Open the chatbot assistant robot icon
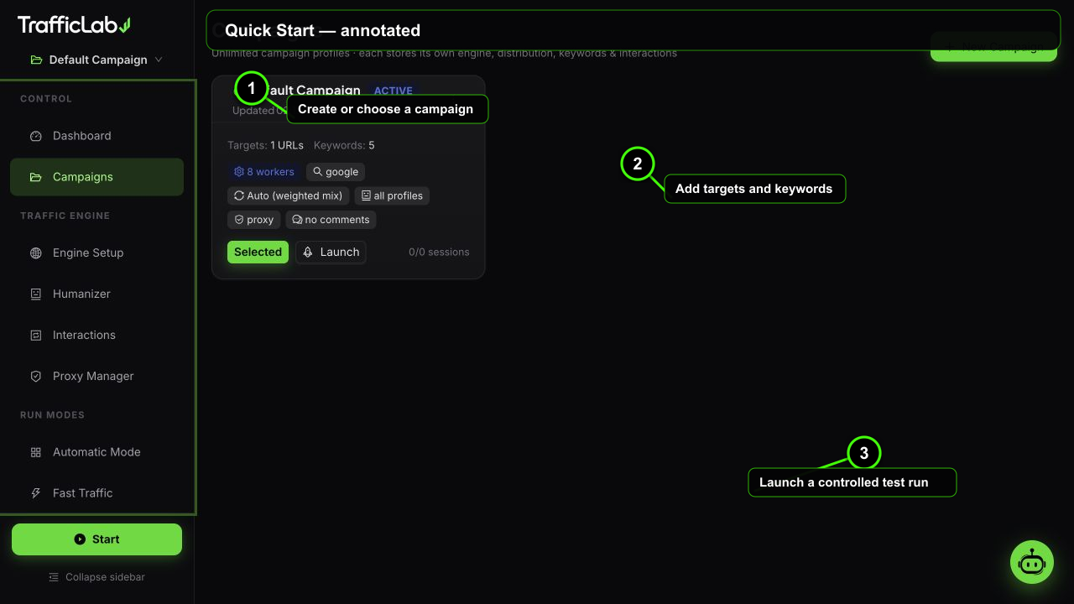The image size is (1074, 604). (x=1032, y=562)
